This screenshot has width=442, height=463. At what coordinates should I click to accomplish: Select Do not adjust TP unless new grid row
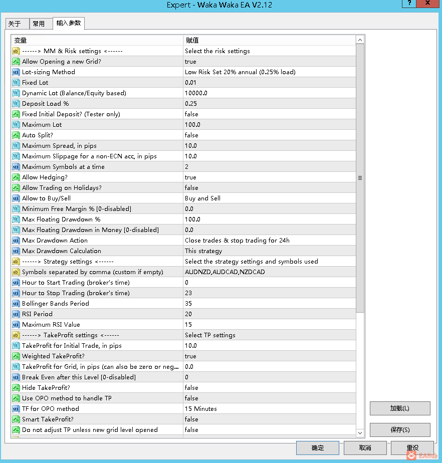(x=183, y=430)
